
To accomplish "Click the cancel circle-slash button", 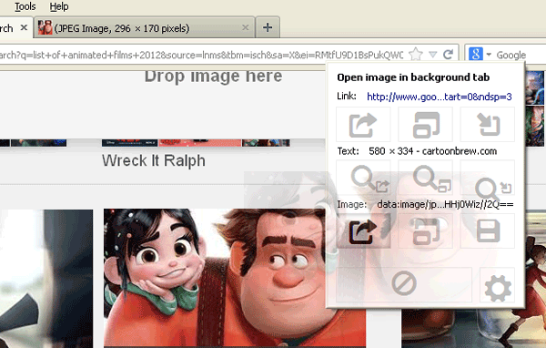I will [404, 284].
